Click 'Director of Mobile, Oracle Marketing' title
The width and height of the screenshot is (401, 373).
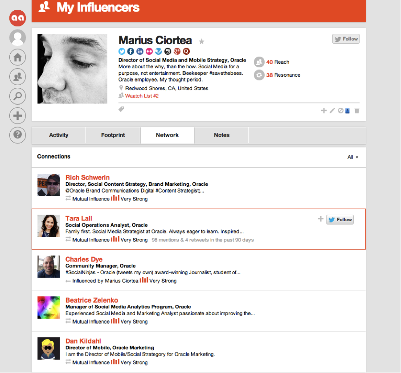110,348
